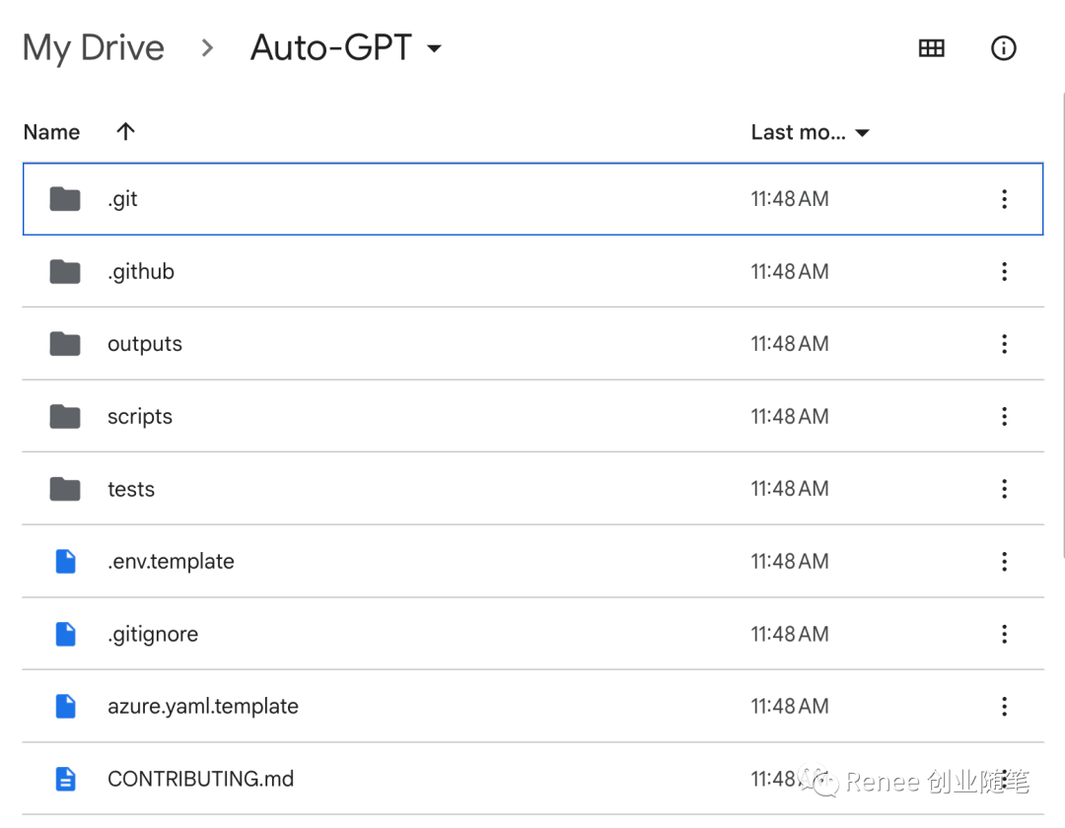Click the .gitignore file icon
Screen dimensions: 1065x828
(65, 634)
